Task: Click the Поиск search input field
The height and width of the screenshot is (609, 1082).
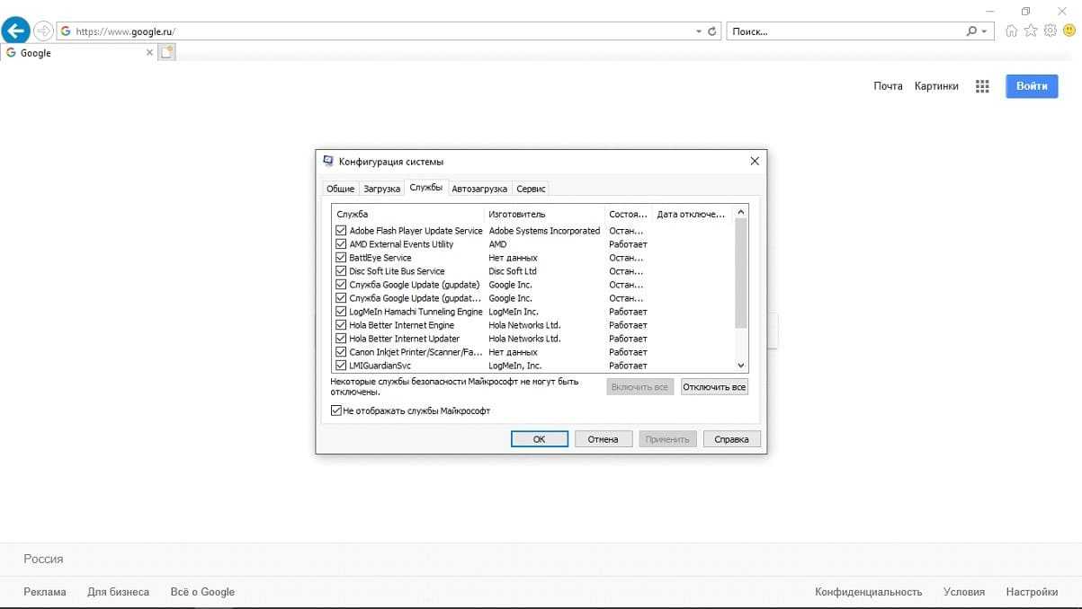Action: (845, 31)
